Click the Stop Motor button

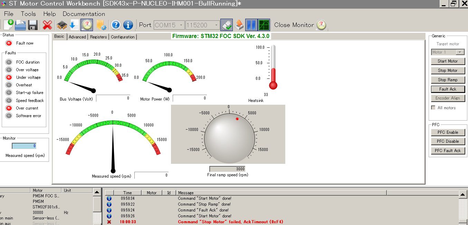[x=448, y=71]
